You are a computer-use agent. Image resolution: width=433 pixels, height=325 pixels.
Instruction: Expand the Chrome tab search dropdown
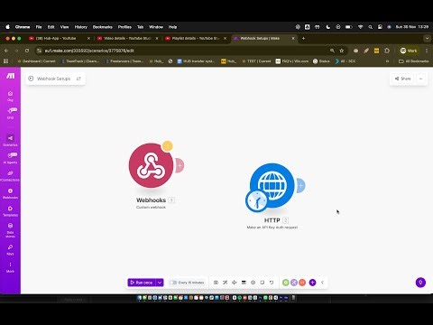tap(427, 39)
